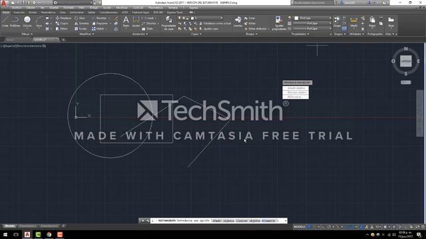This screenshot has height=239, width=426.
Task: Select the Polilínea tool
Action: (x=15, y=21)
